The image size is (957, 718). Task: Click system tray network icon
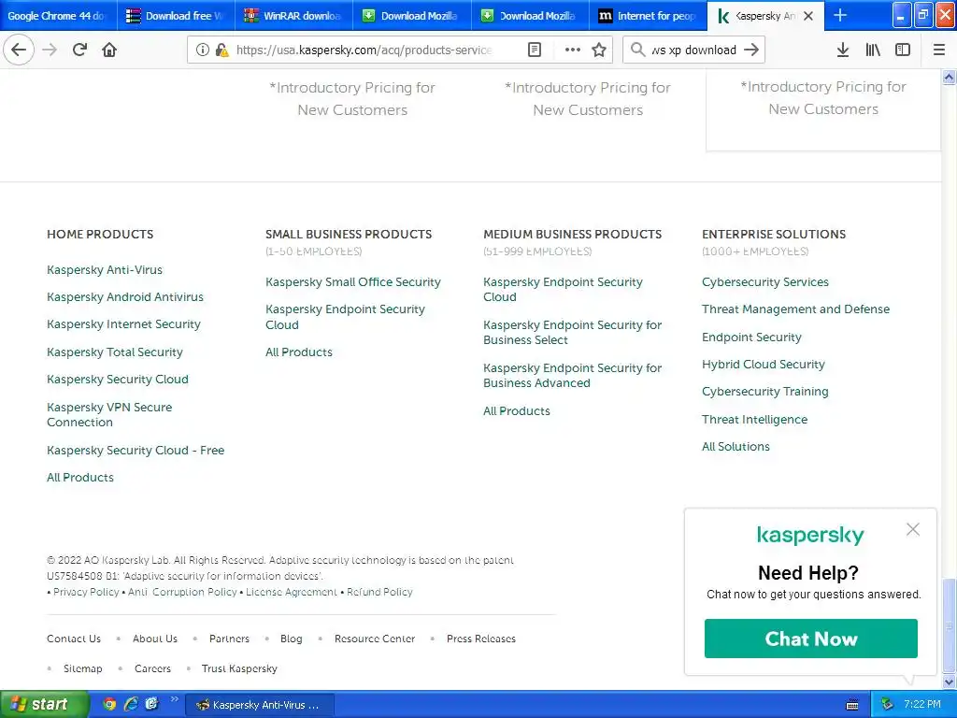point(888,705)
